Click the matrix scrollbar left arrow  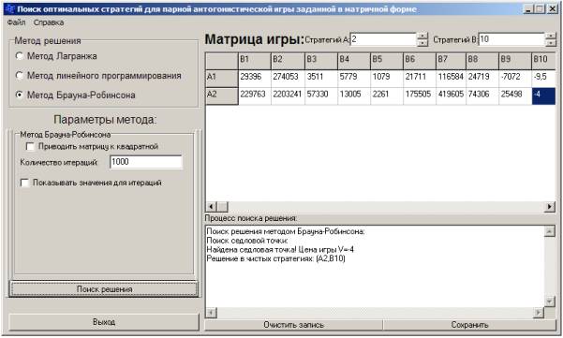pos(211,207)
